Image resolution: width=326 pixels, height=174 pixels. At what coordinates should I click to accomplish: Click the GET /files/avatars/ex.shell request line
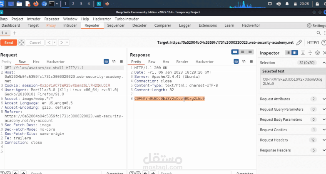tap(44, 68)
